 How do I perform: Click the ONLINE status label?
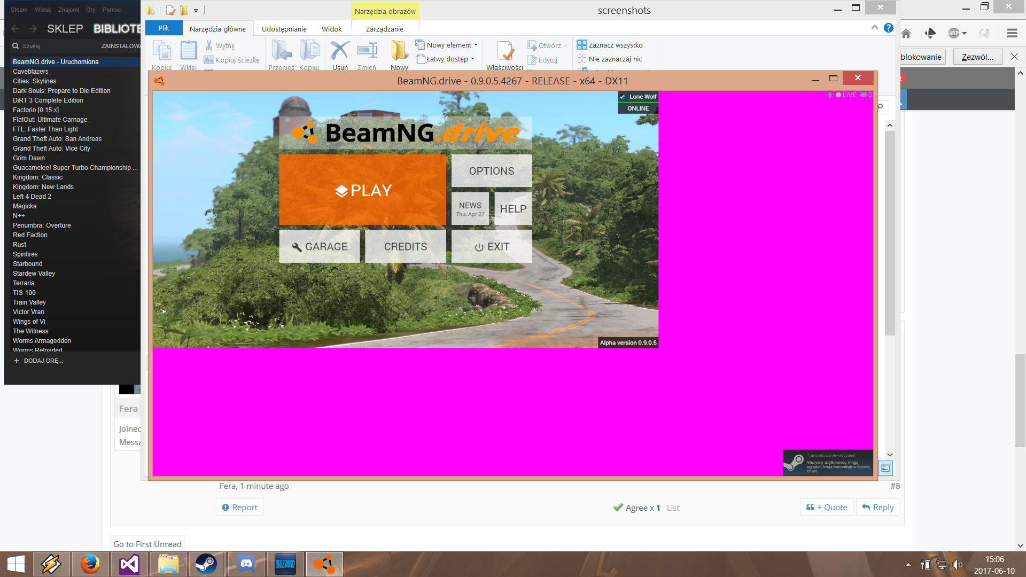638,108
